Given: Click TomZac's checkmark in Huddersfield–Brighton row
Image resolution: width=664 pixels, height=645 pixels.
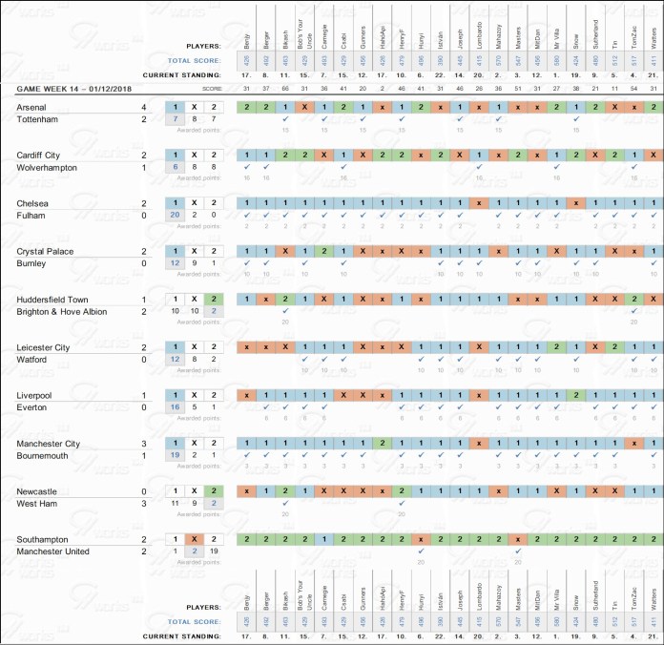Looking at the screenshot, I should coord(634,311).
